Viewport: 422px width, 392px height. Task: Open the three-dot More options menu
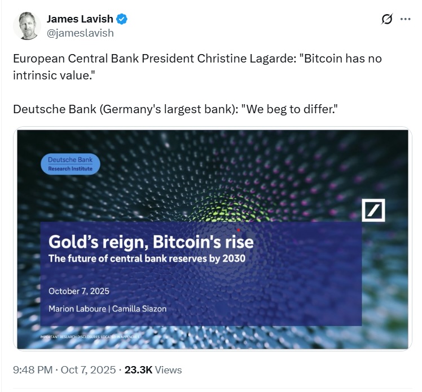(x=405, y=19)
